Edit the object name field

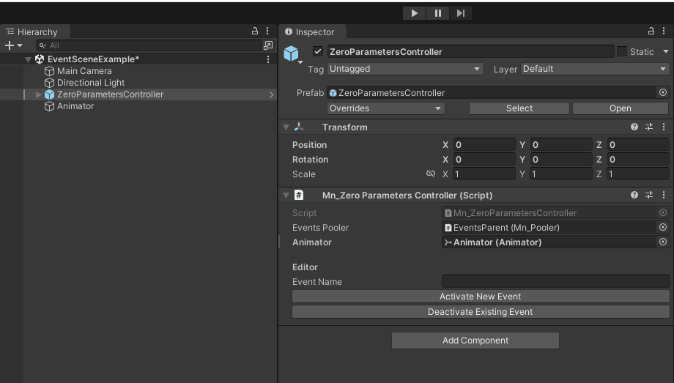[470, 51]
